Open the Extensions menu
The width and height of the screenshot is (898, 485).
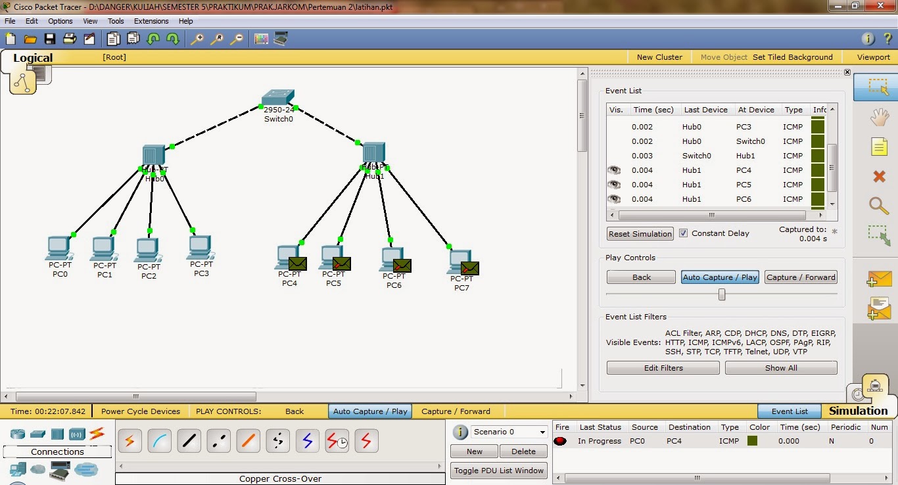pos(151,21)
